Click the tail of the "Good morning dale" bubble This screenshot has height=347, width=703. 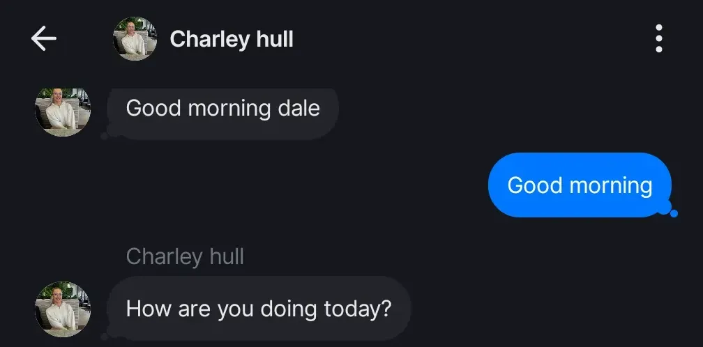(x=105, y=135)
